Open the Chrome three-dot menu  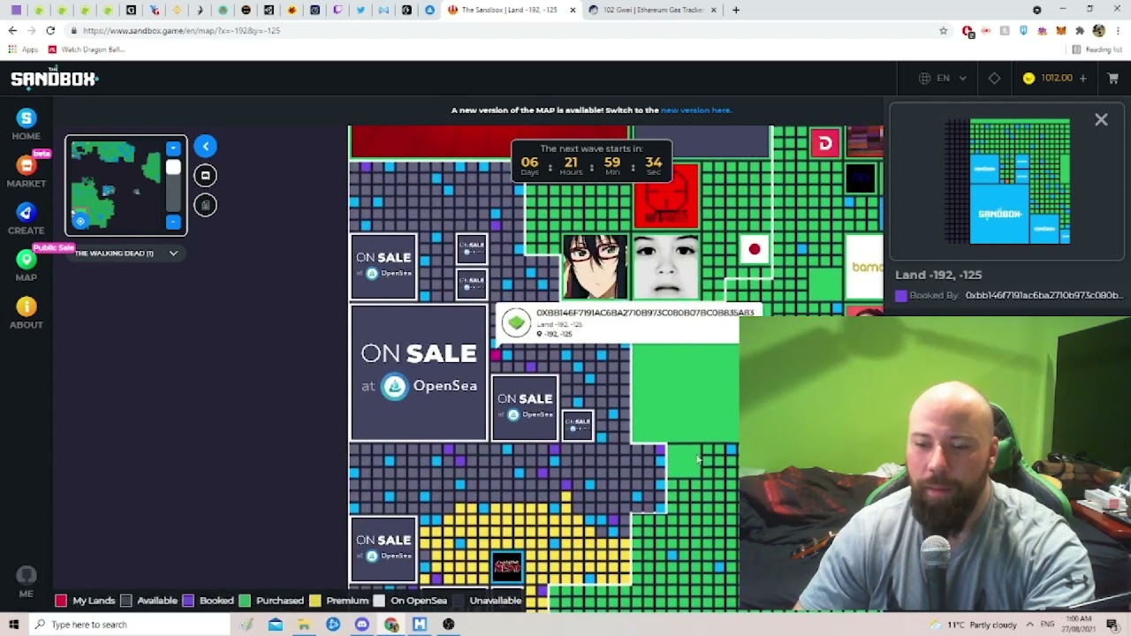coord(1117,30)
